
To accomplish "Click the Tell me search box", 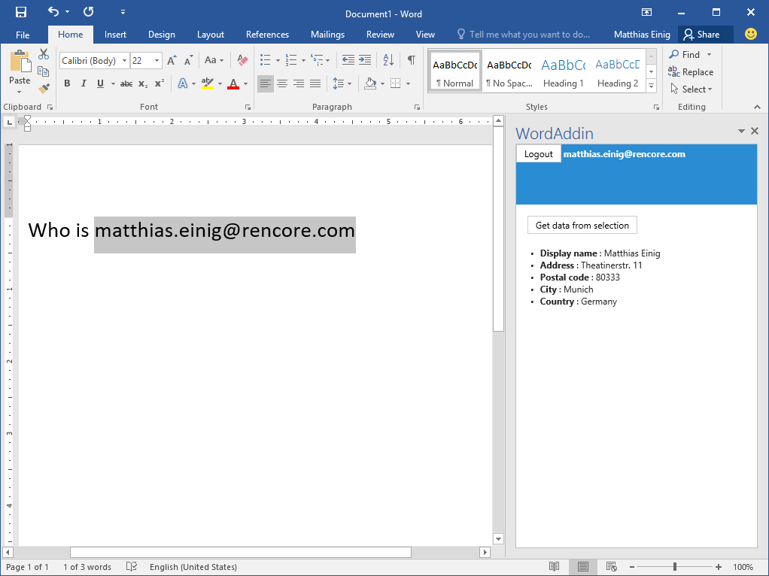I will [x=524, y=35].
